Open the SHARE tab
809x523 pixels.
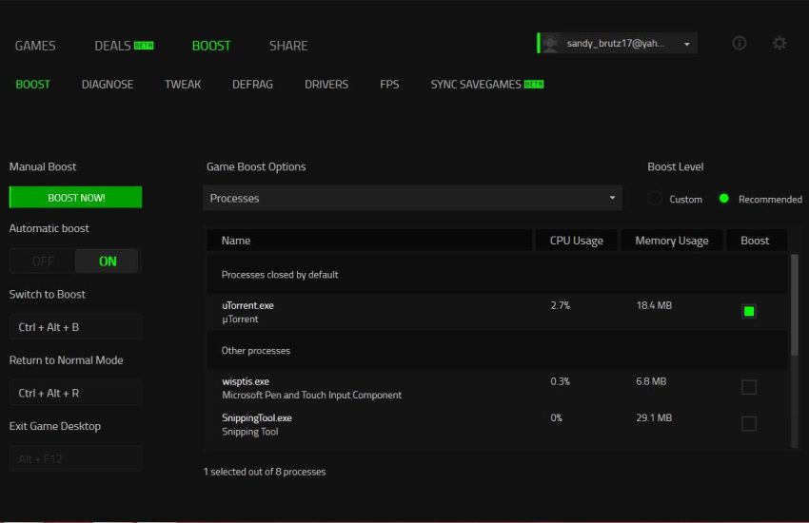pyautogui.click(x=288, y=46)
